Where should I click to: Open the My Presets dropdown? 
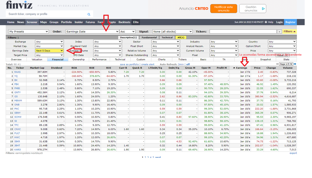pyautogui.click(x=29, y=31)
